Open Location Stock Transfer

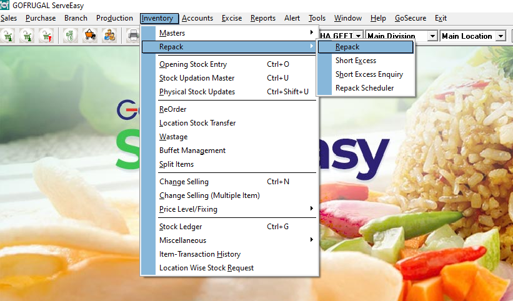(230, 123)
